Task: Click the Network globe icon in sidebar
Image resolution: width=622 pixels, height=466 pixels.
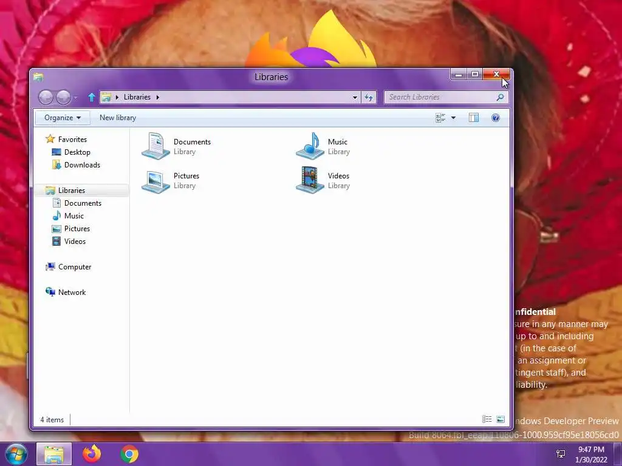Action: point(50,292)
